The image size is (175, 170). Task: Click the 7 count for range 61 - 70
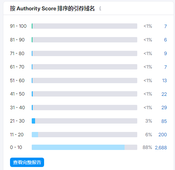[x=166, y=67]
